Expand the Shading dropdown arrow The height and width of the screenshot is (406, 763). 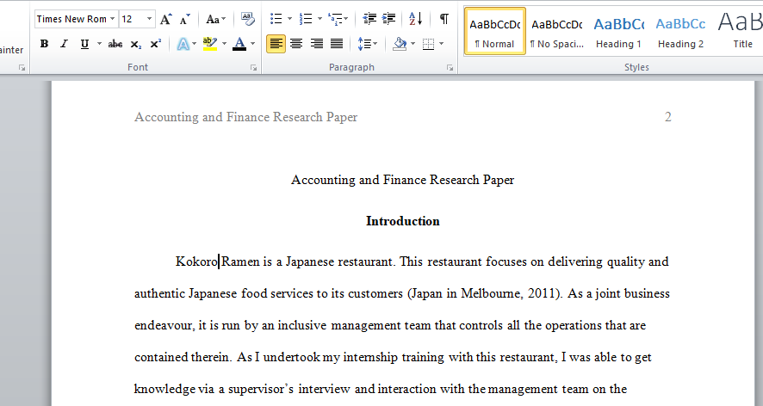(x=413, y=44)
